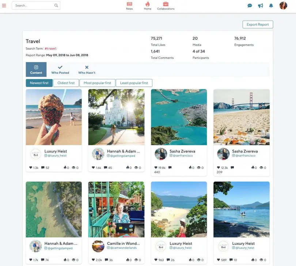The height and width of the screenshot is (266, 296).
Task: Open the Who Hasn't tab
Action: pos(87,69)
